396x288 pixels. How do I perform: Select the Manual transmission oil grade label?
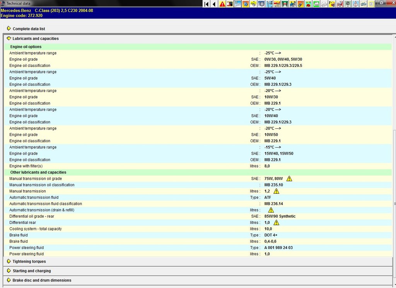[36, 179]
